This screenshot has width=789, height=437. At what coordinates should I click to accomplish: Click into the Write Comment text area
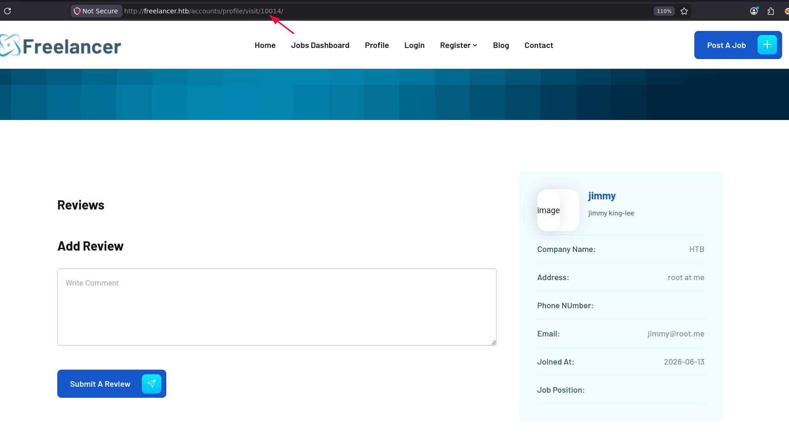click(277, 307)
